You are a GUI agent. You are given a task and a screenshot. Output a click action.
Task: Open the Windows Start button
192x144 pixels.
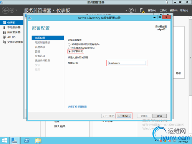click(5, 141)
